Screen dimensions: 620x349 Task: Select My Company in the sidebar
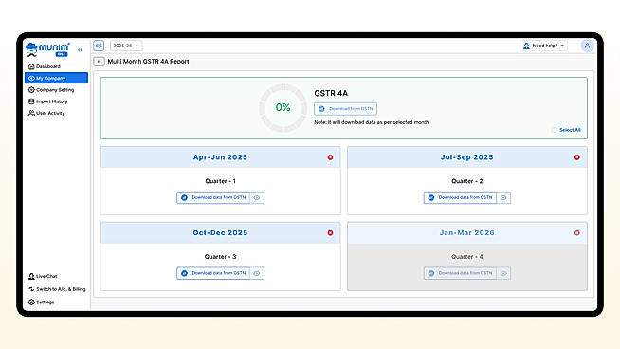pos(56,78)
